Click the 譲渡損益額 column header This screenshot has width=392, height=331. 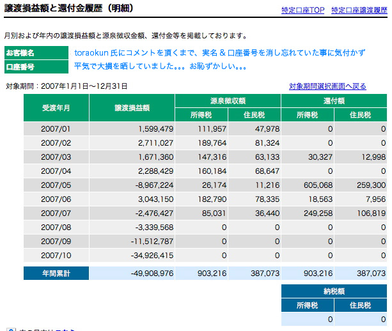pyautogui.click(x=130, y=108)
